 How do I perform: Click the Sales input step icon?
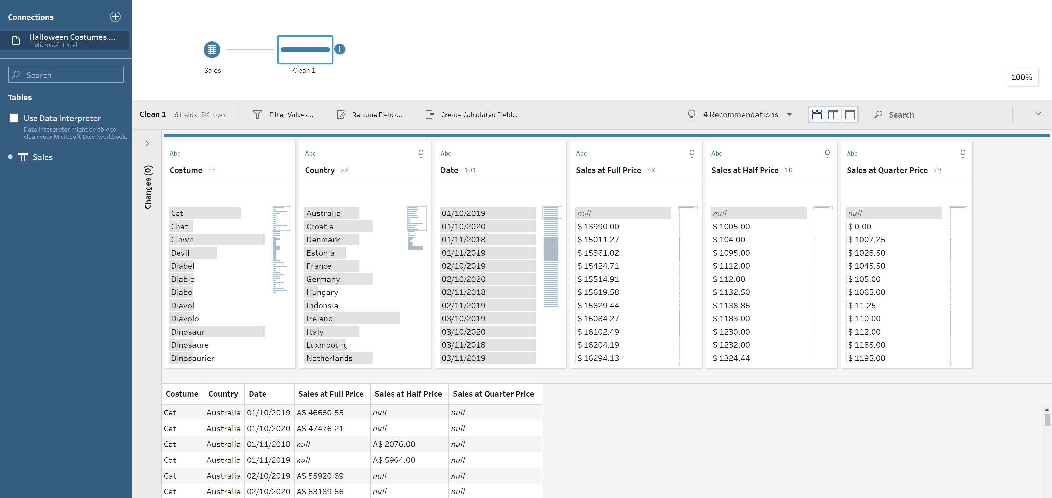click(212, 50)
